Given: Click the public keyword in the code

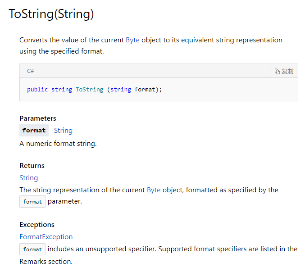Looking at the screenshot, I should 37,90.
